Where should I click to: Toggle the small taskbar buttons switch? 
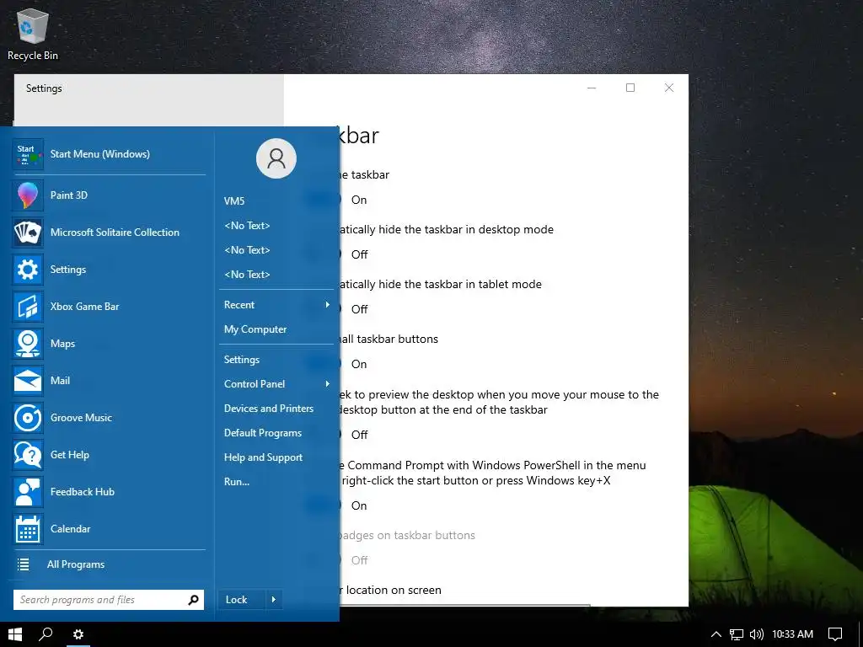[x=324, y=364]
